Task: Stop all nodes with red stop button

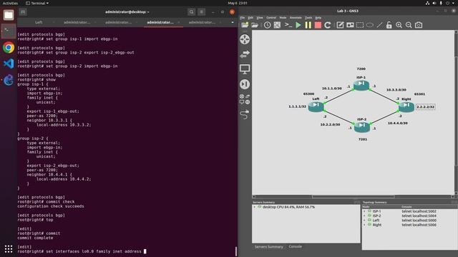Action: pyautogui.click(x=318, y=25)
